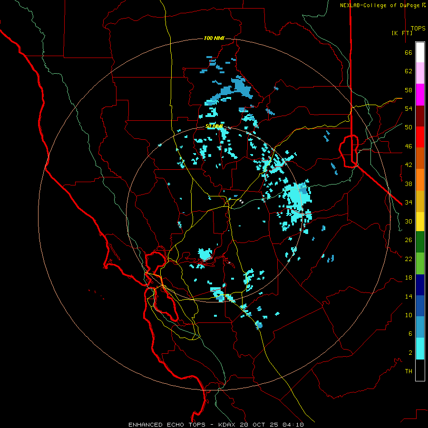Click the legend value 54
This screenshot has height=428, width=428.
click(x=409, y=108)
